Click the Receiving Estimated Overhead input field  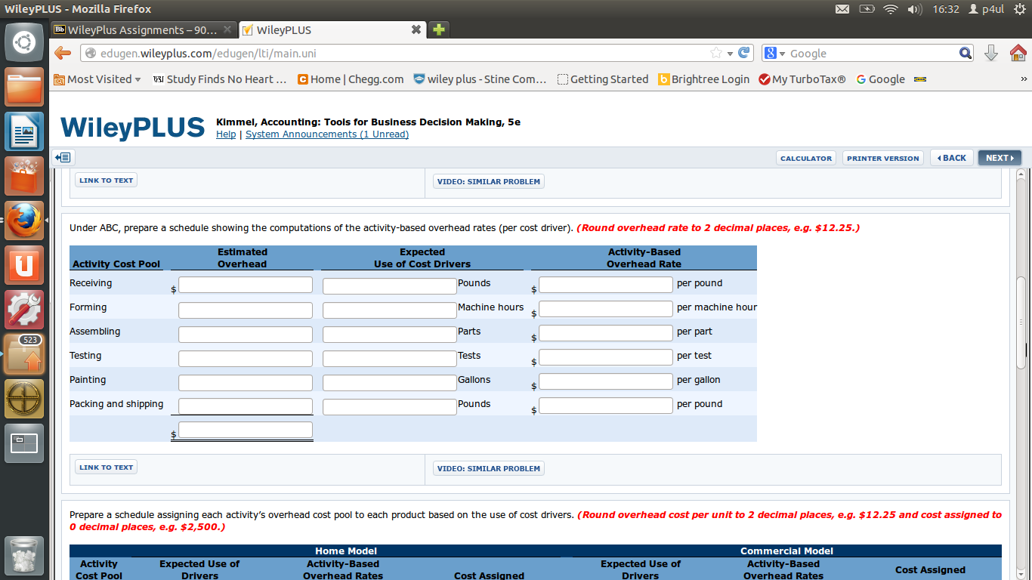(x=245, y=285)
